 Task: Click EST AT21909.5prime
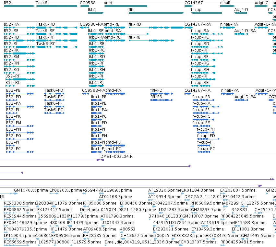click(x=115, y=190)
